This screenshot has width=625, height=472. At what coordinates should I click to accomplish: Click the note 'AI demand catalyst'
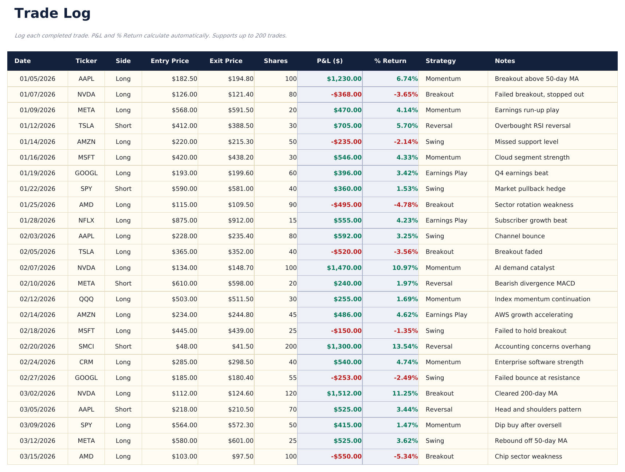click(524, 268)
